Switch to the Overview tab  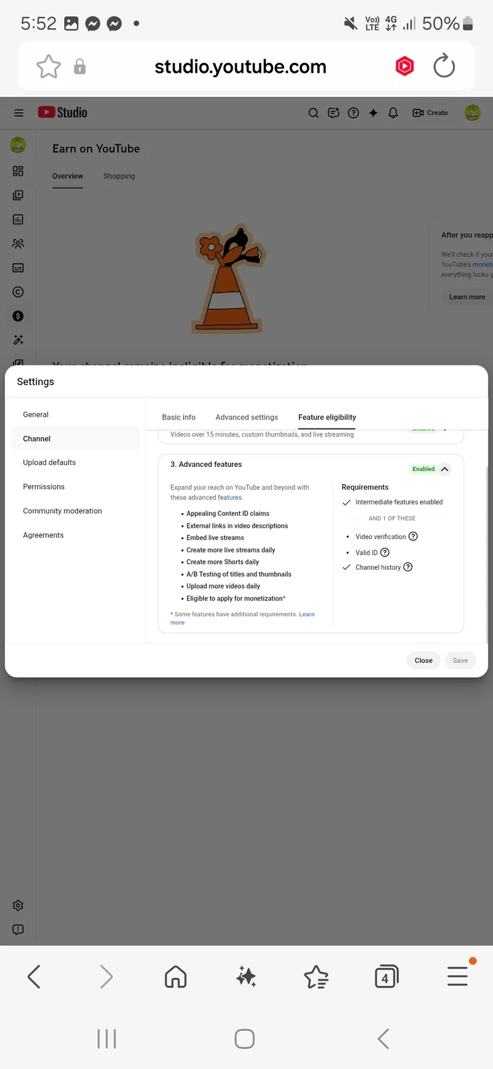click(x=67, y=176)
